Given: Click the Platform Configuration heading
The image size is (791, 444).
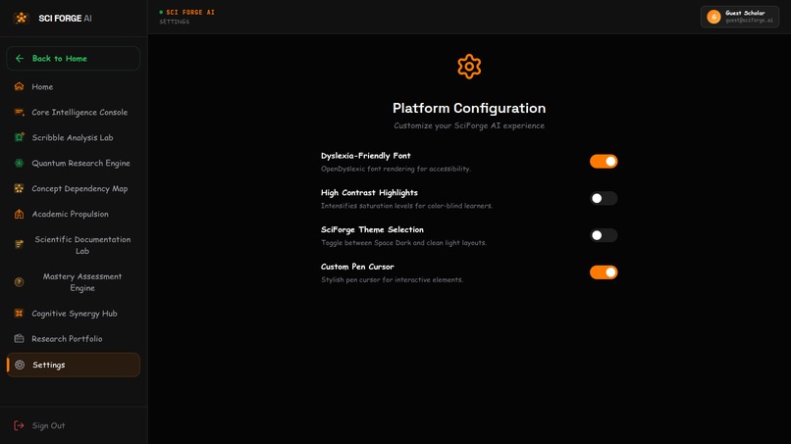Looking at the screenshot, I should [469, 108].
